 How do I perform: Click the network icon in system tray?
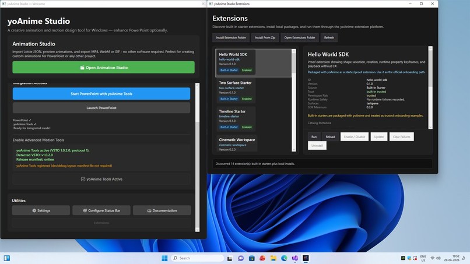(433, 258)
